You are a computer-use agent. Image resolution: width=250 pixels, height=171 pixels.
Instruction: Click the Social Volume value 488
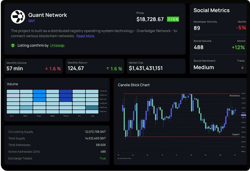pos(198,47)
